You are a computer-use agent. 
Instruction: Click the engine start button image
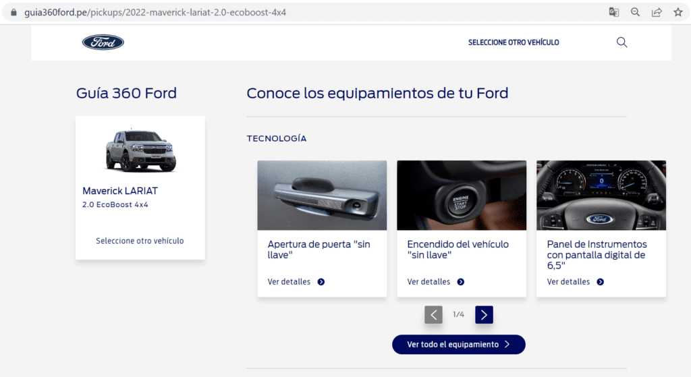[462, 195]
